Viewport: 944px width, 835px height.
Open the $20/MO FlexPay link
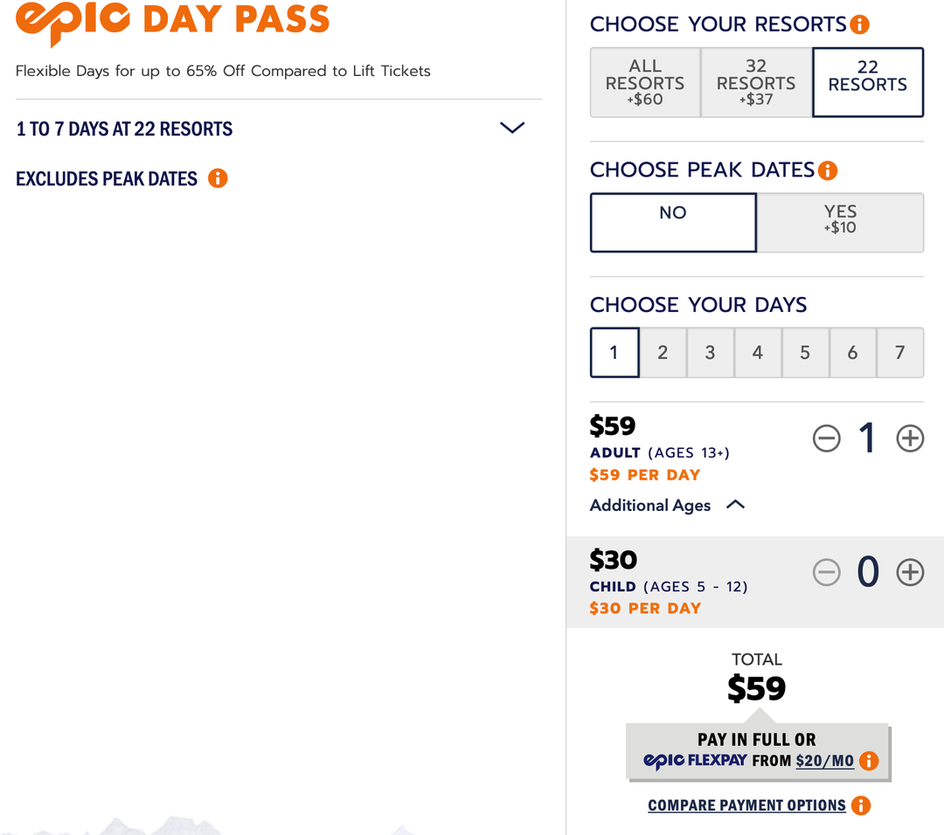pyautogui.click(x=827, y=761)
